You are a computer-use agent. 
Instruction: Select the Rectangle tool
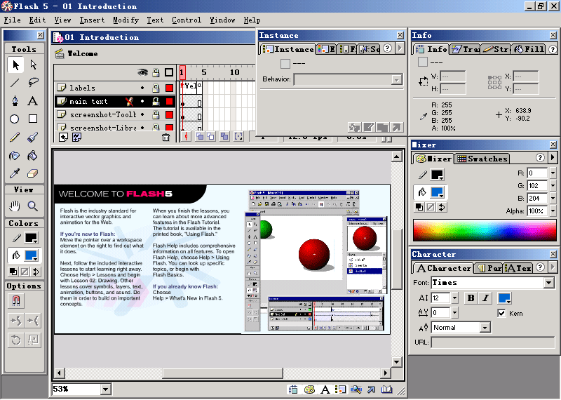33,119
